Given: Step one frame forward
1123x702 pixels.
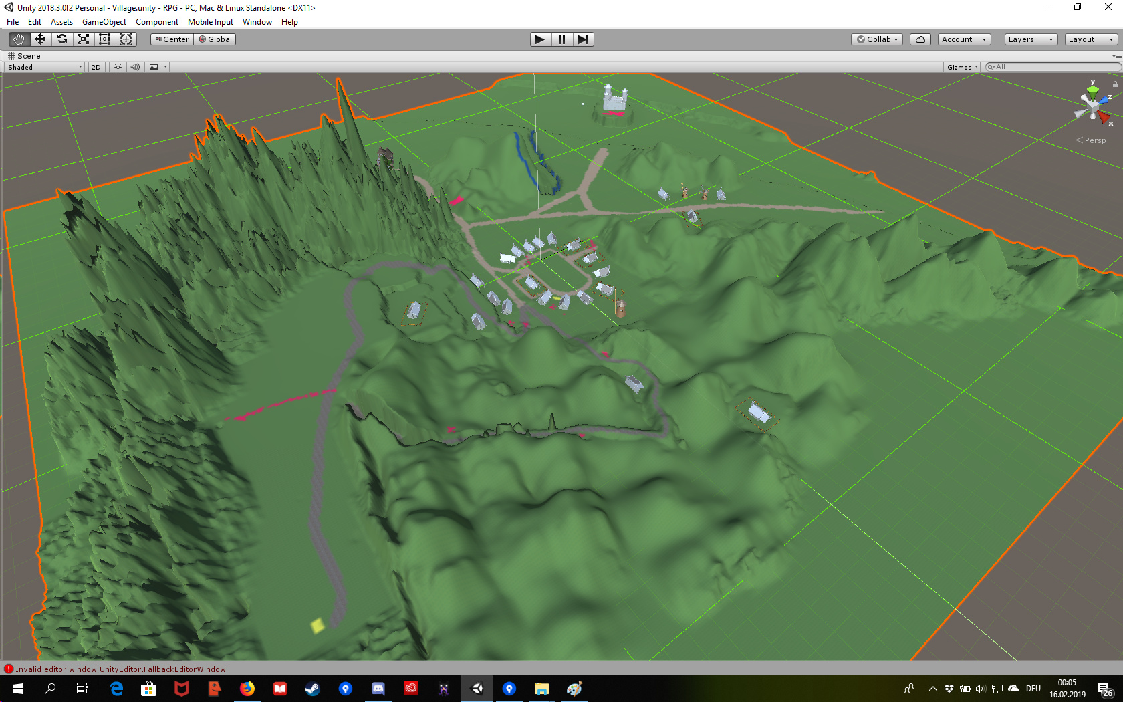Looking at the screenshot, I should (583, 39).
